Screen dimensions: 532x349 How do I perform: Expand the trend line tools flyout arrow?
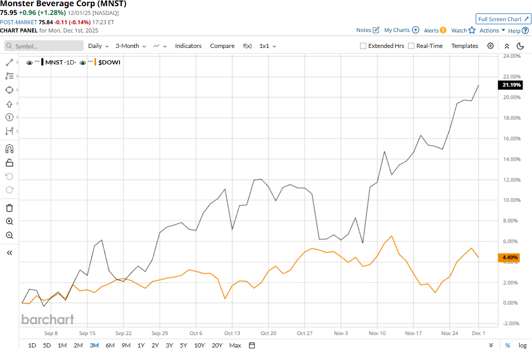[17, 62]
